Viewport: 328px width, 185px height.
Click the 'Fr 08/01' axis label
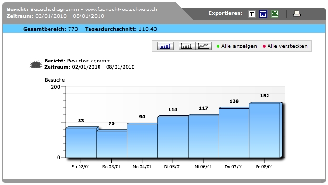click(264, 167)
